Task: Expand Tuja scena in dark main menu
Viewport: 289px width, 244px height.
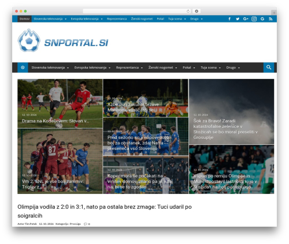Action: pos(210,67)
